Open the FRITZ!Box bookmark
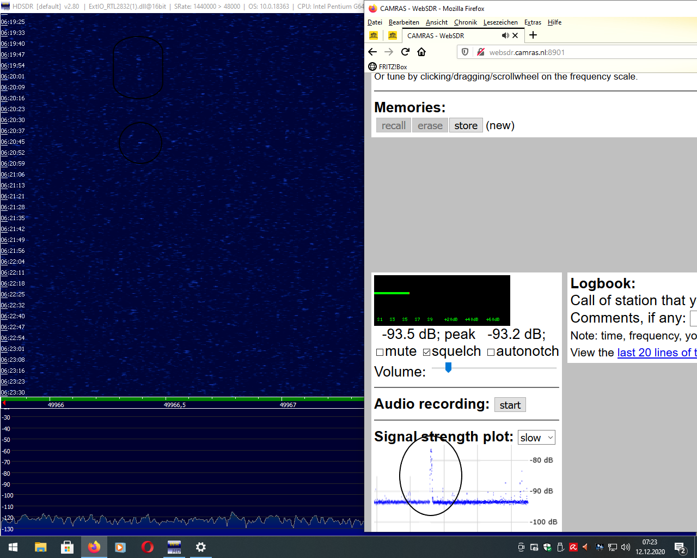Viewport: 697px width, 558px height. click(388, 66)
